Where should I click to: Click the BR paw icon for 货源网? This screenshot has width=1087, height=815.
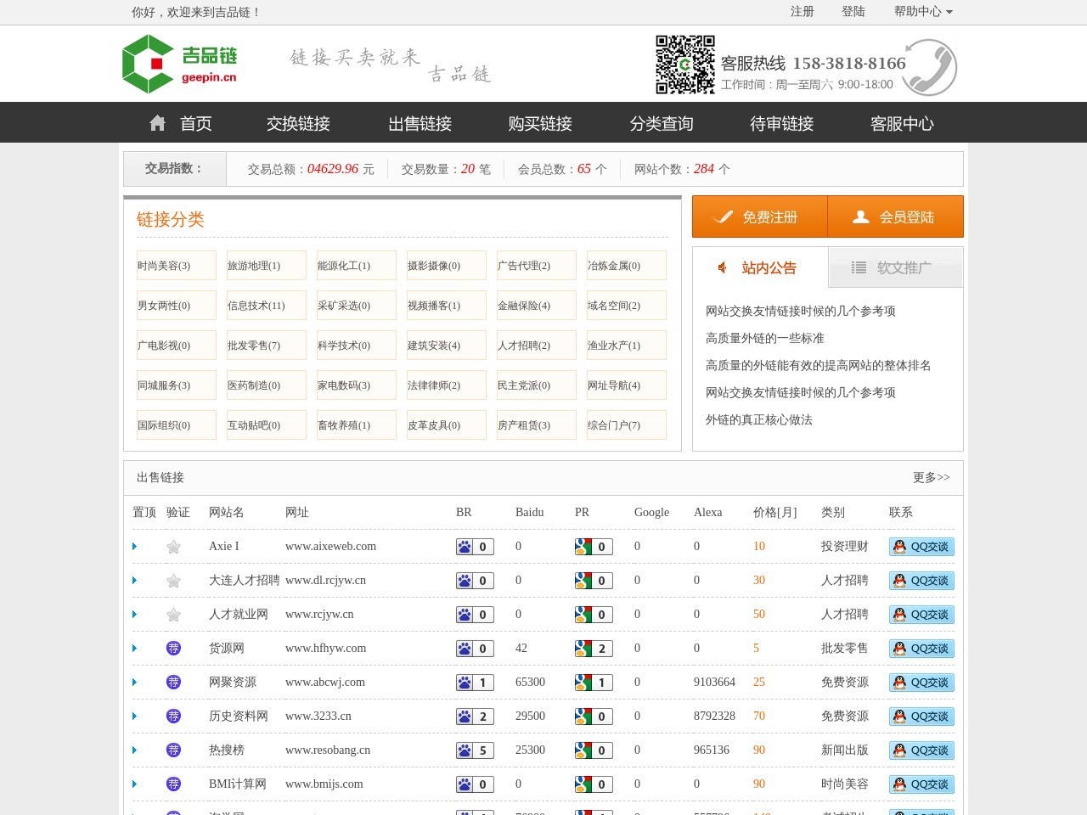[x=466, y=649]
